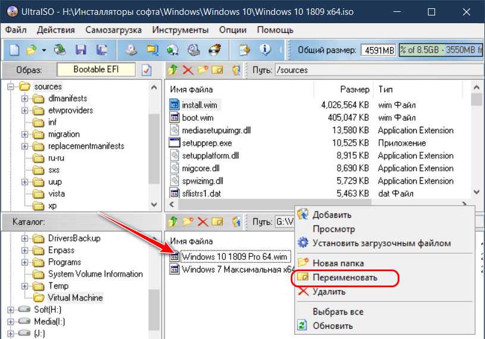The width and height of the screenshot is (485, 339).
Task: Click the disc capacity usage bar
Action: coord(440,50)
